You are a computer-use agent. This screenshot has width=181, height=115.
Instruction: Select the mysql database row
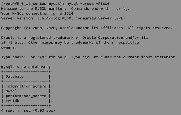[26, 91]
